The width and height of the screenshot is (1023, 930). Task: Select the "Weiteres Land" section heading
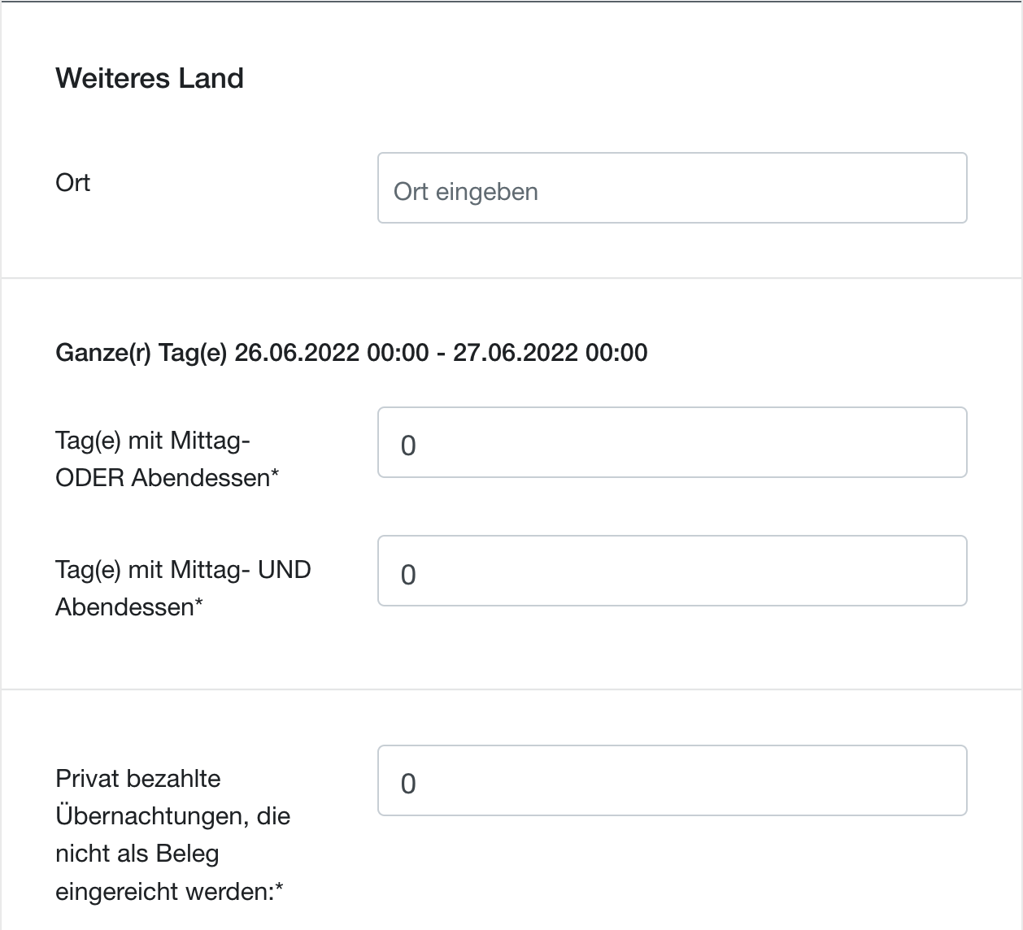(150, 78)
